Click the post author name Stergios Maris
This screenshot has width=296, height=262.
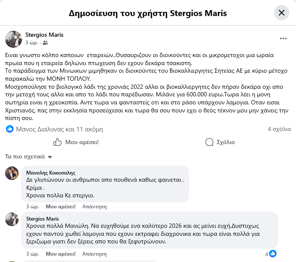pyautogui.click(x=44, y=35)
